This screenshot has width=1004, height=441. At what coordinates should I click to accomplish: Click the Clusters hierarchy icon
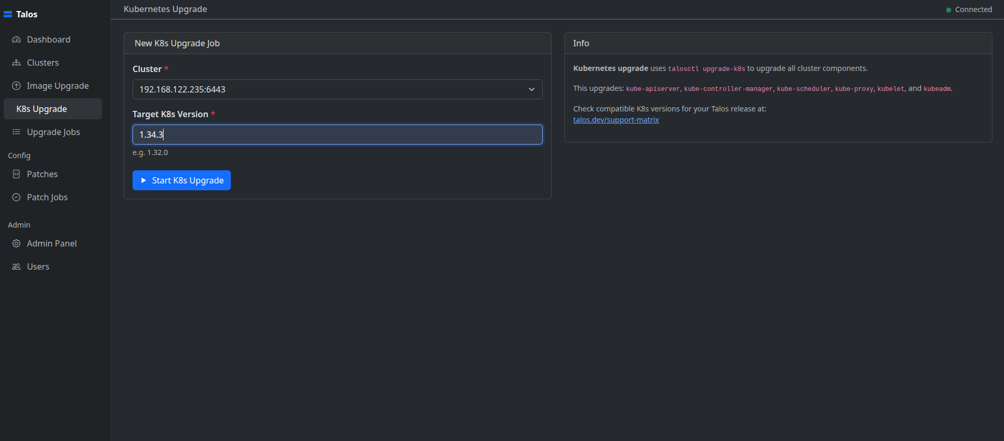tap(16, 63)
